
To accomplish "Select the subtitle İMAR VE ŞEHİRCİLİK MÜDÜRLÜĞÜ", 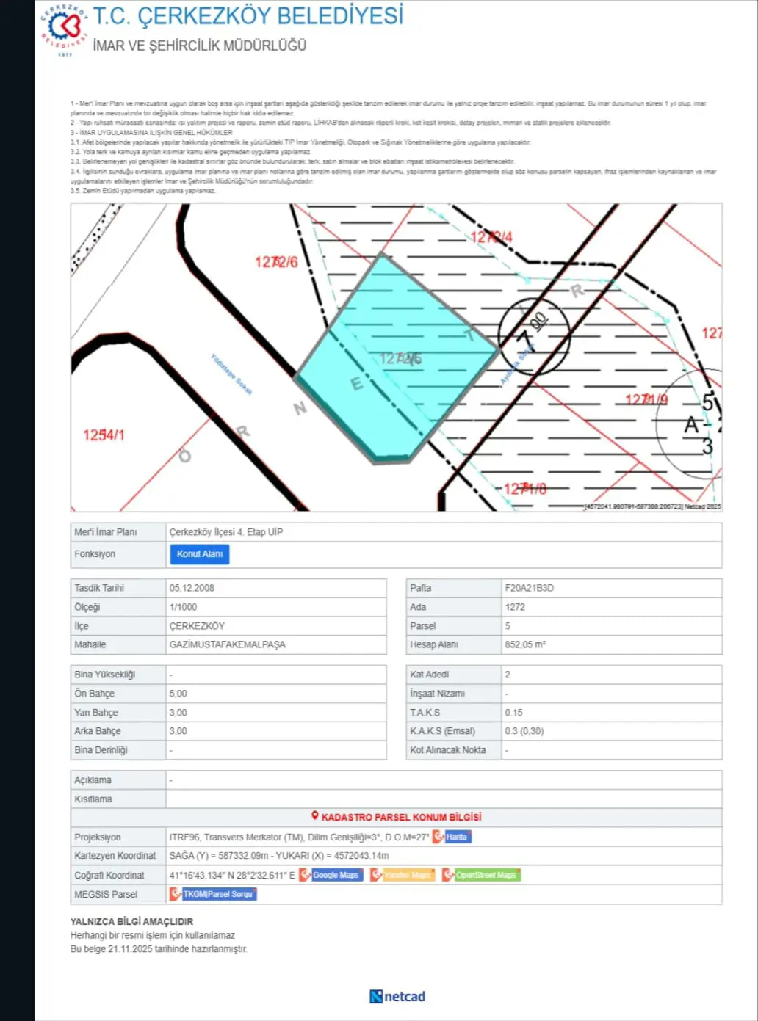I will coord(200,46).
